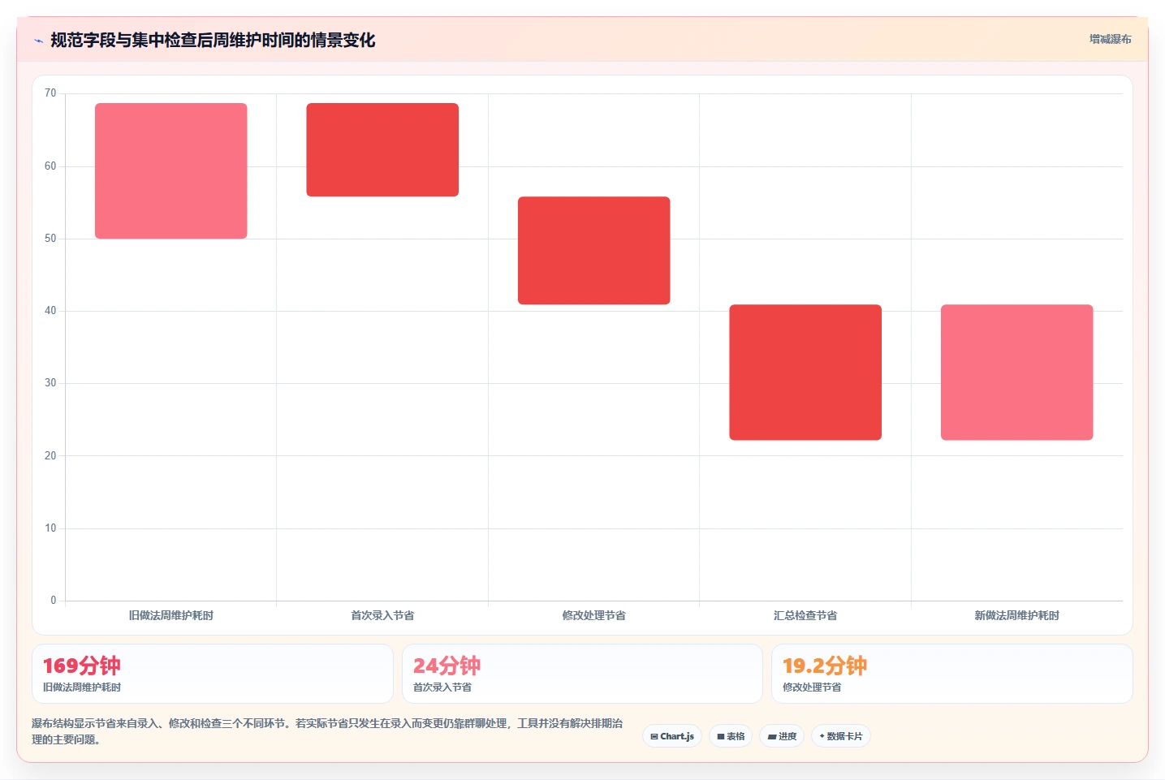Click the footer note paragraph about 瀑布结构
The height and width of the screenshot is (780, 1165).
click(327, 731)
